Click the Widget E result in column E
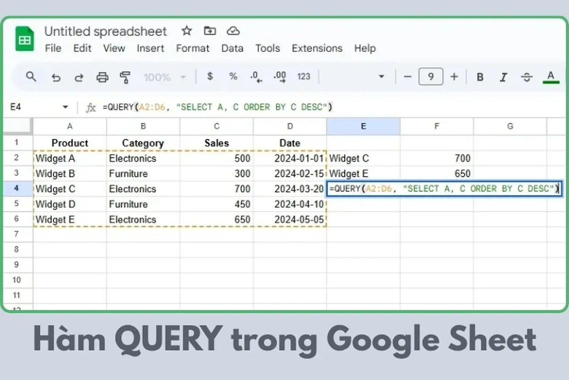 [x=363, y=174]
